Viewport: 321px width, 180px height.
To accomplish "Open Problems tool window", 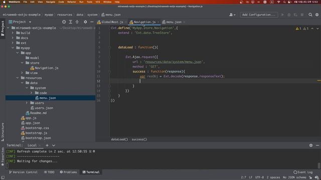I will pos(68,172).
